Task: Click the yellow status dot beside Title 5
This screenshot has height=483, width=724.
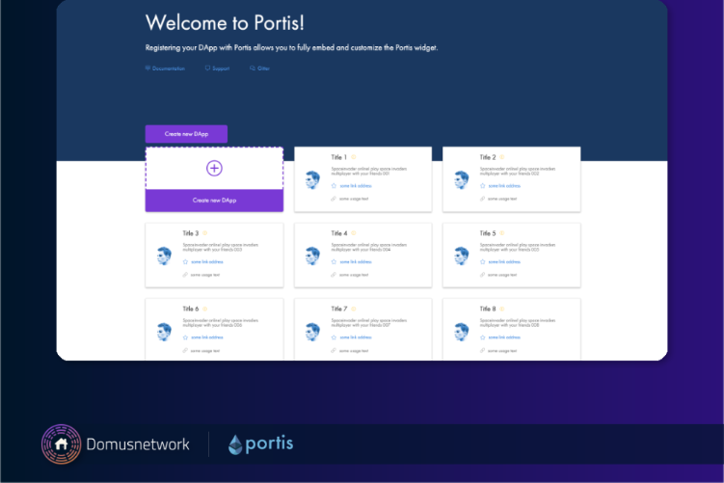Action: (502, 233)
